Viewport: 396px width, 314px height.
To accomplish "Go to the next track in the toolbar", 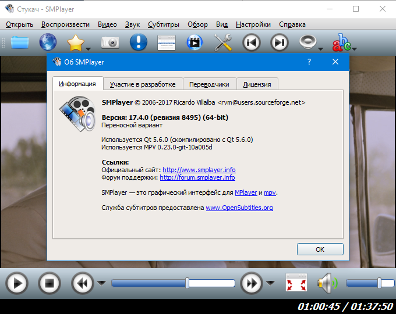I will pyautogui.click(x=280, y=42).
